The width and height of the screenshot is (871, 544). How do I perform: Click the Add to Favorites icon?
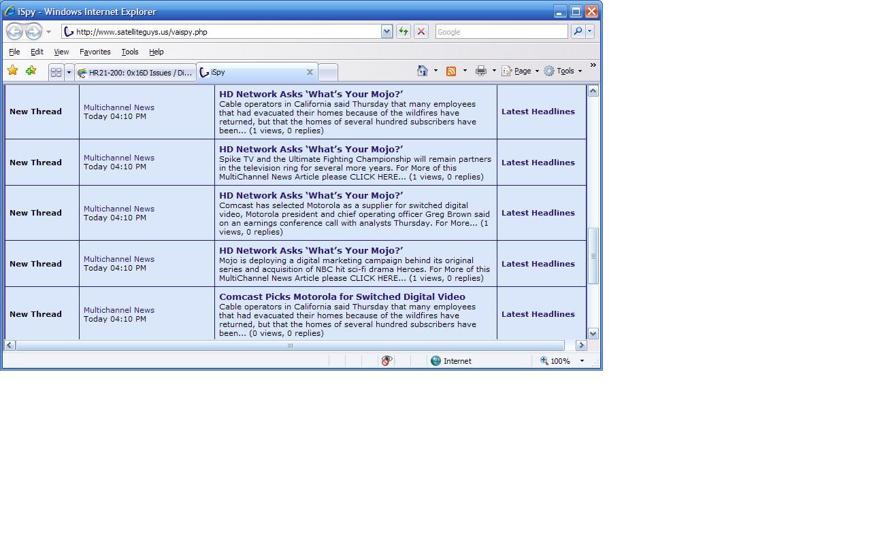(x=31, y=71)
